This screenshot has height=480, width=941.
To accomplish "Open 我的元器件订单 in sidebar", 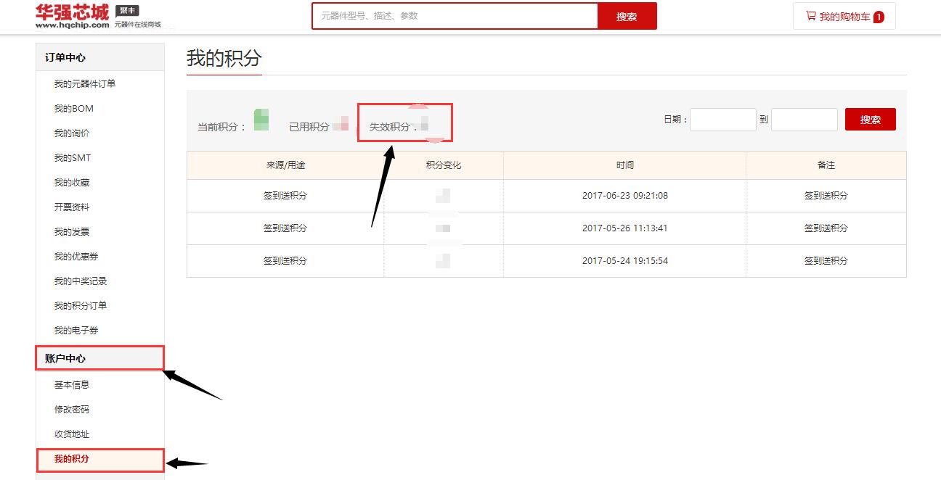I will 84,84.
